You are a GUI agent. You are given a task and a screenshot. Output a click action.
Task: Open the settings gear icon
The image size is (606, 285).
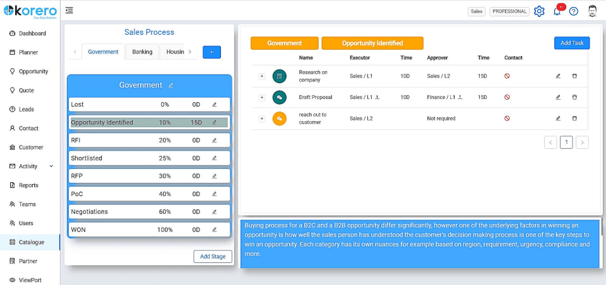[x=539, y=11]
